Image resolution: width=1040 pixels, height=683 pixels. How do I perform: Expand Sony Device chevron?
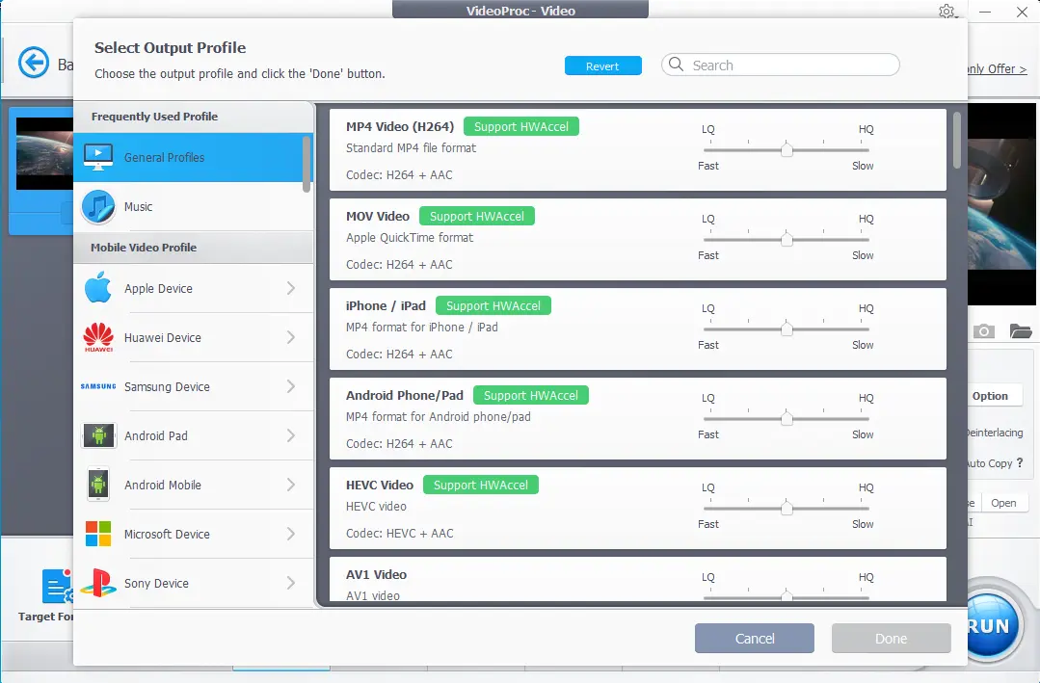point(290,582)
